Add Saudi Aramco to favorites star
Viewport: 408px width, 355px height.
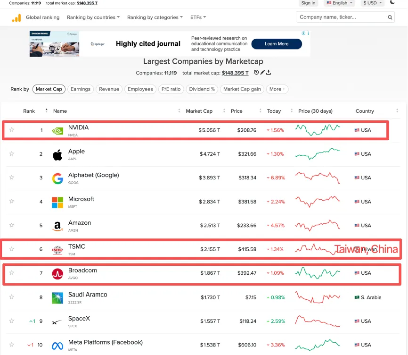pos(12,297)
